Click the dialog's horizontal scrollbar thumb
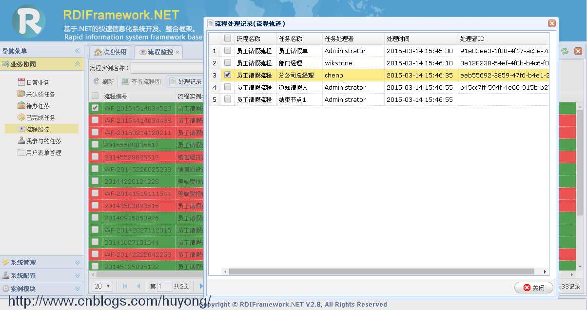The height and width of the screenshot is (310, 587). 381,272
